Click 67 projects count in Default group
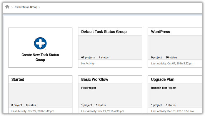This screenshot has height=116, width=205. [88, 57]
